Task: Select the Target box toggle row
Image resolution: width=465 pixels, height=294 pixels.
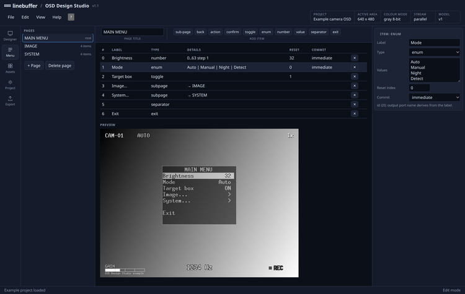Action: click(x=233, y=76)
